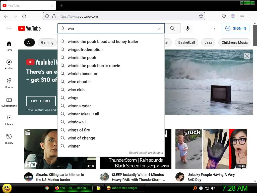Choose suggestion 'winnie the pooh blood and honey trailer'
The height and width of the screenshot is (193, 257).
[x=111, y=41]
